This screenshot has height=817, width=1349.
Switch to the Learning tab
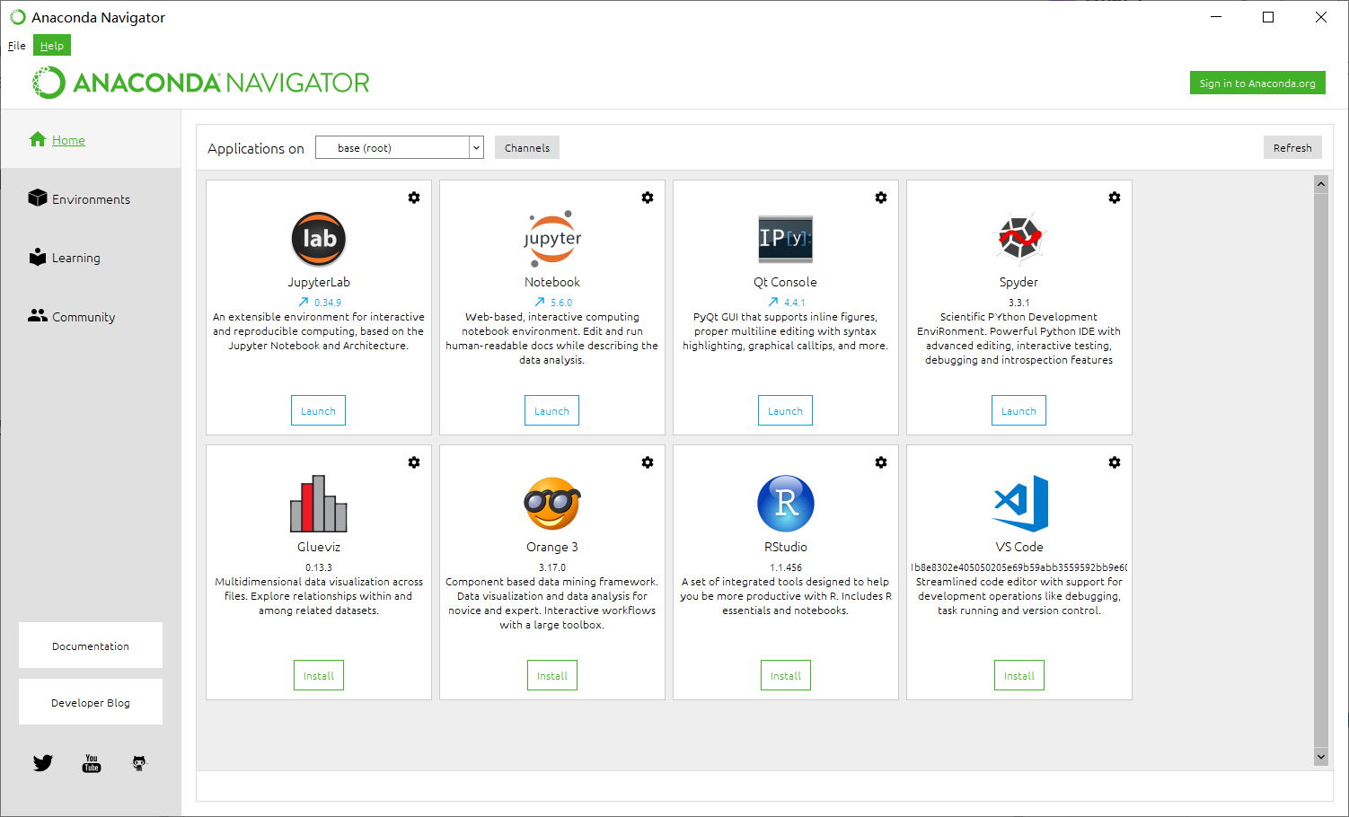click(76, 258)
